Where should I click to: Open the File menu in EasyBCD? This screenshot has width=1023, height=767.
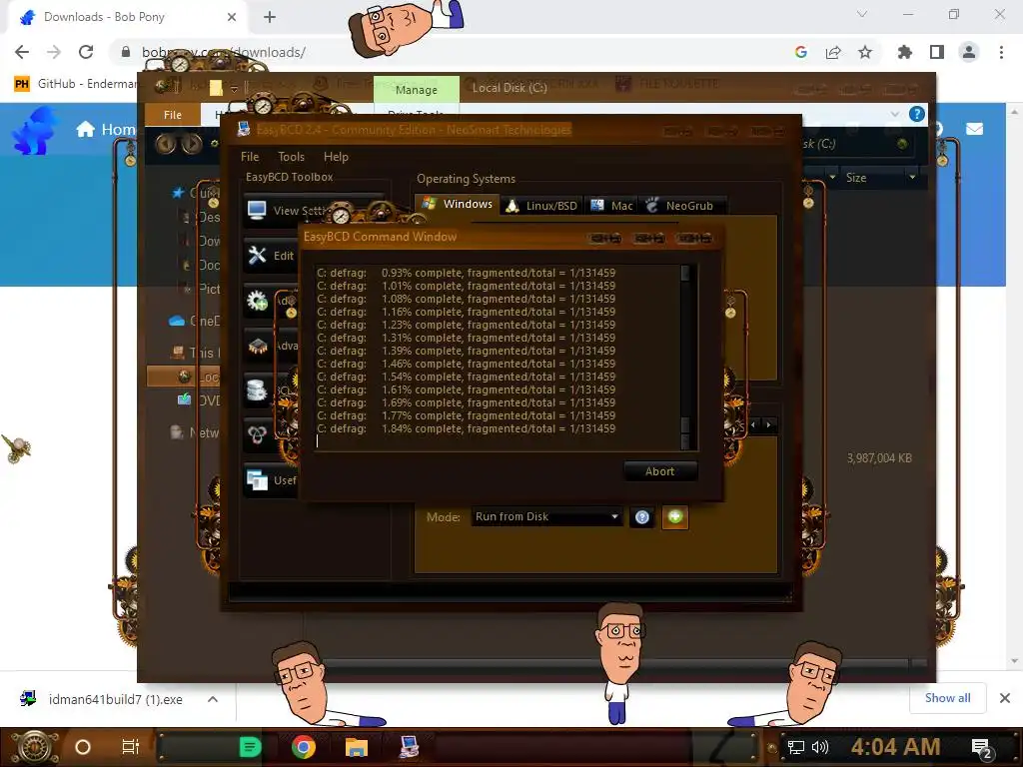click(249, 157)
